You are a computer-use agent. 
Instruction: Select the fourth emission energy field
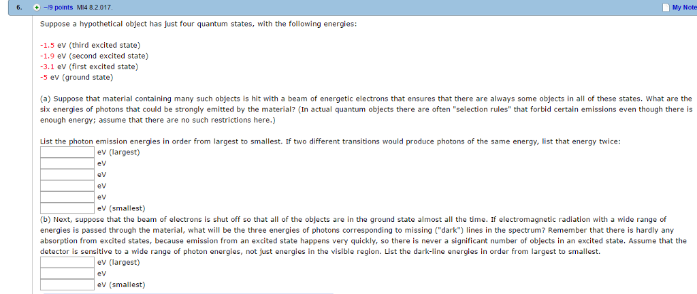tap(67, 186)
